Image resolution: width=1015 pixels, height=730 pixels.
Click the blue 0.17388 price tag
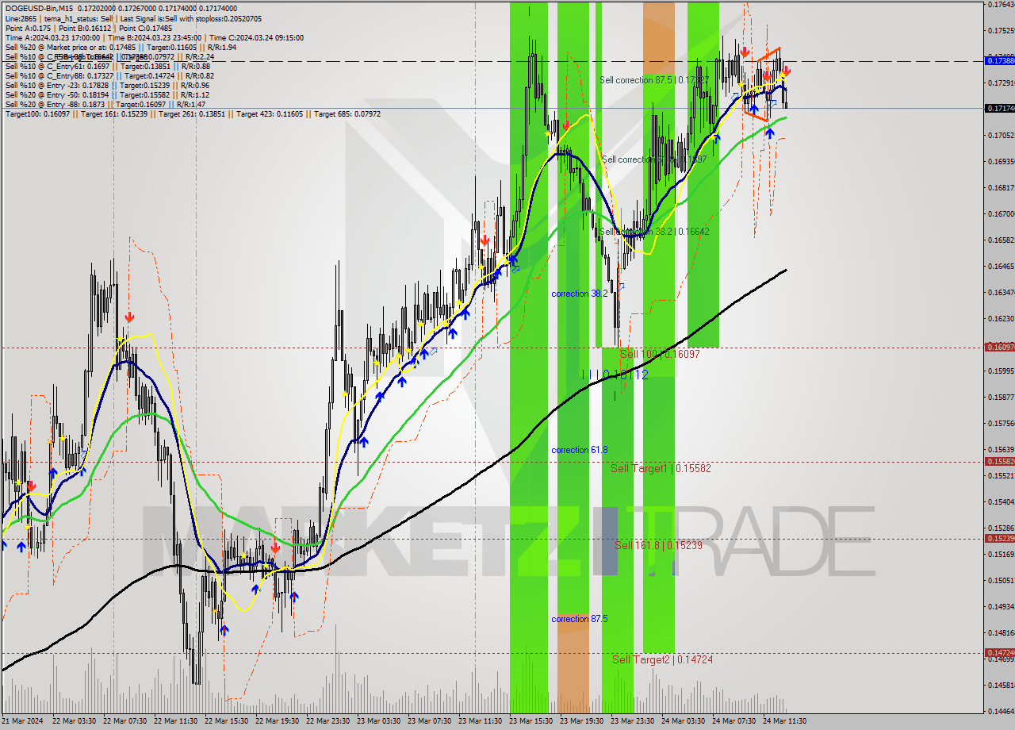999,60
